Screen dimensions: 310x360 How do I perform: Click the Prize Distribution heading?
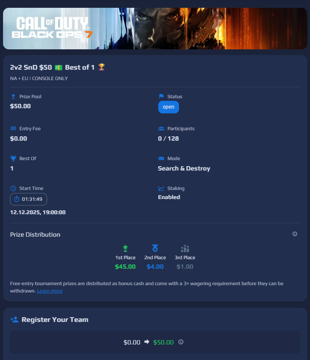pyautogui.click(x=35, y=235)
